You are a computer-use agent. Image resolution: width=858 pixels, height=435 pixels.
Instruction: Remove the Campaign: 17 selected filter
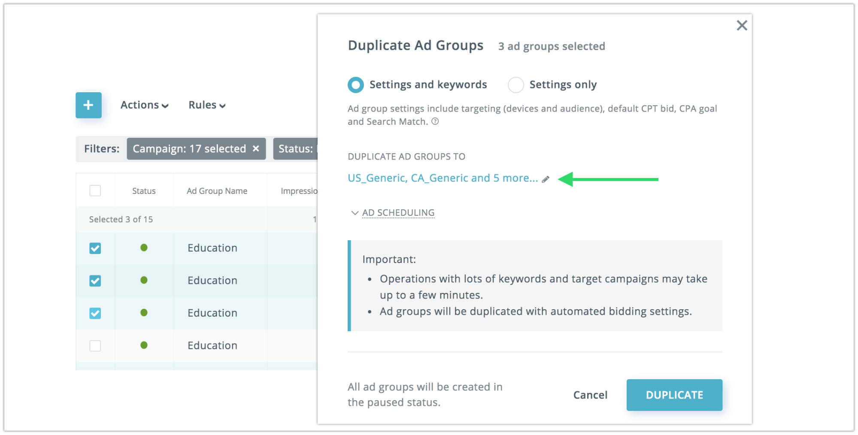pos(256,148)
